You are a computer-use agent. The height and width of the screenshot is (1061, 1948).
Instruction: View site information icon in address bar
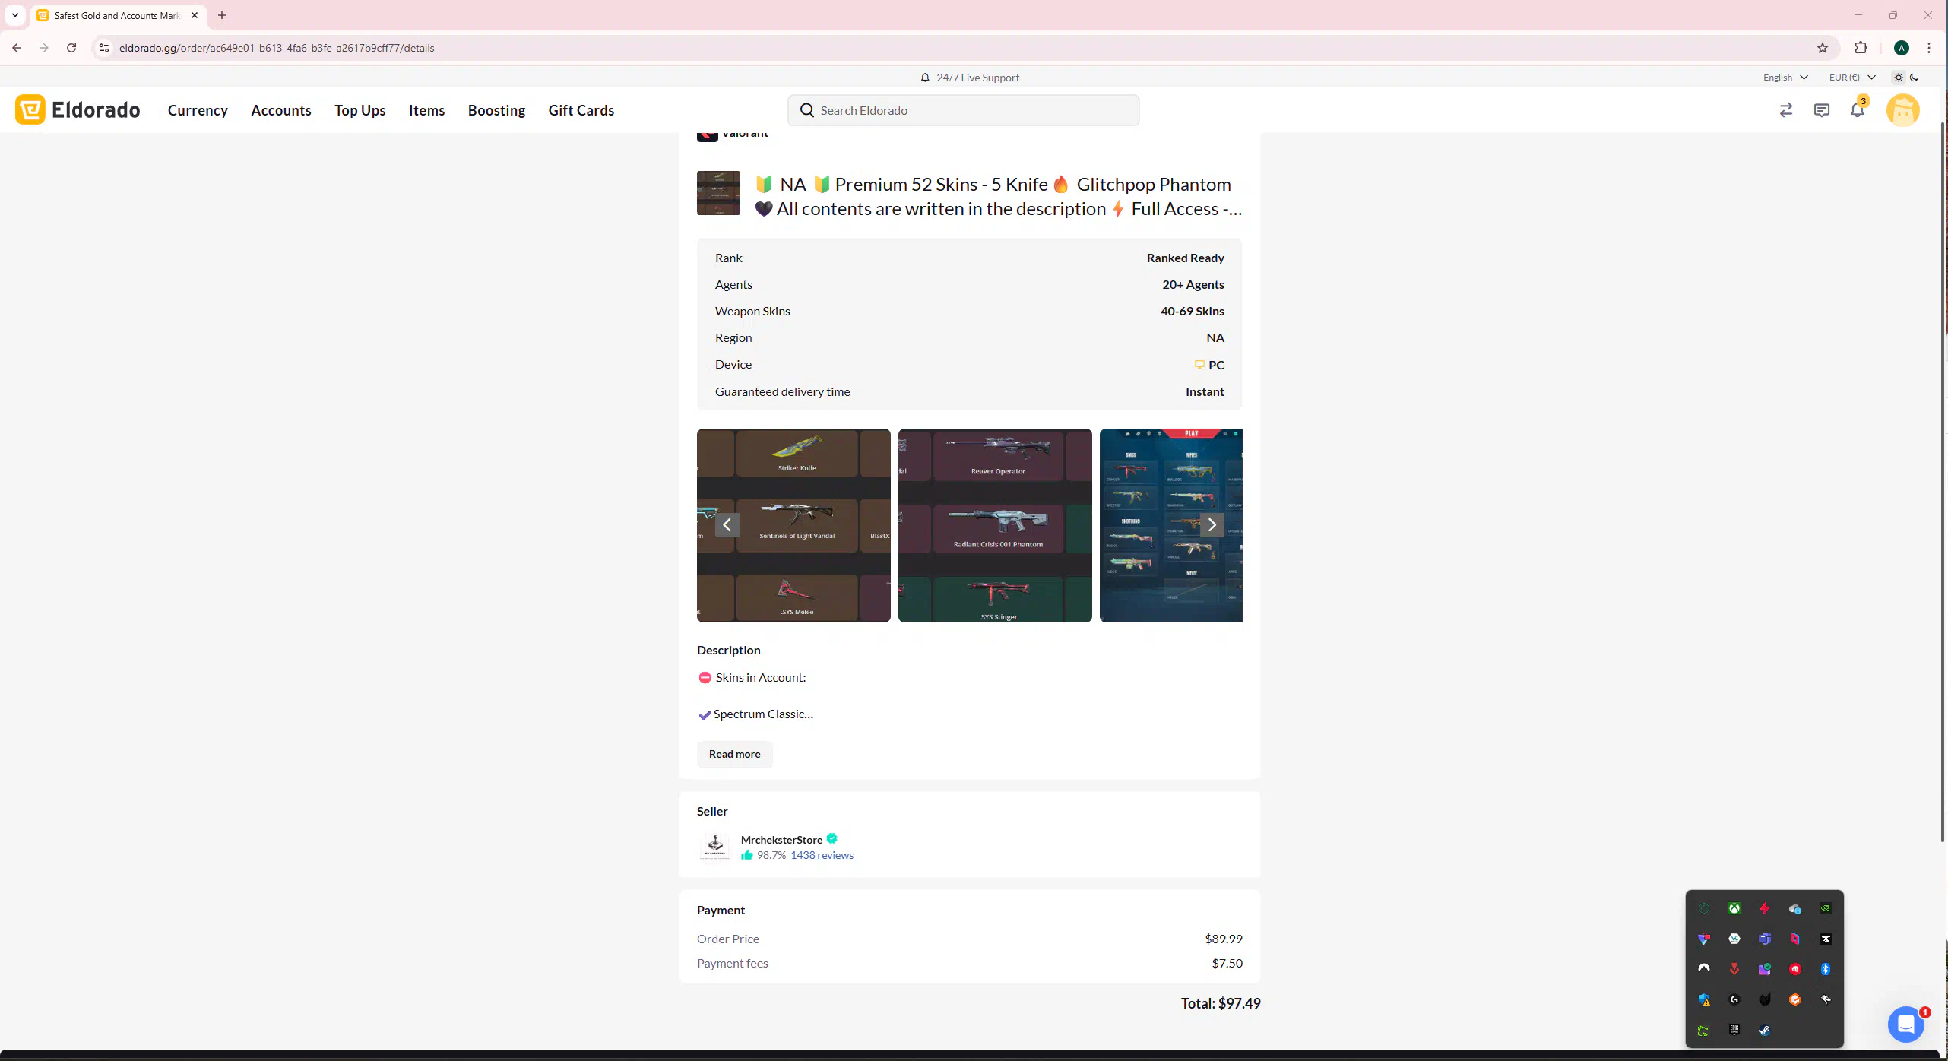point(104,48)
